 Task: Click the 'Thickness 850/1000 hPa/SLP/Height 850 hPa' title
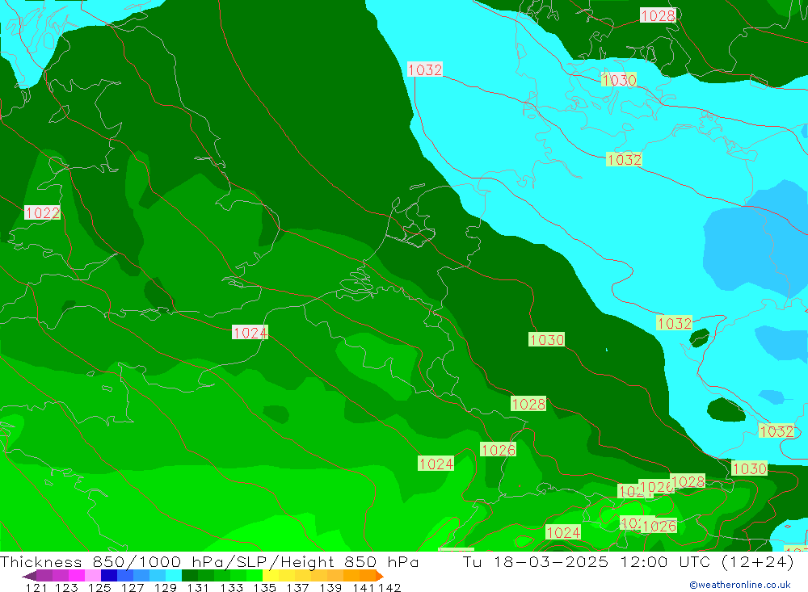(209, 561)
